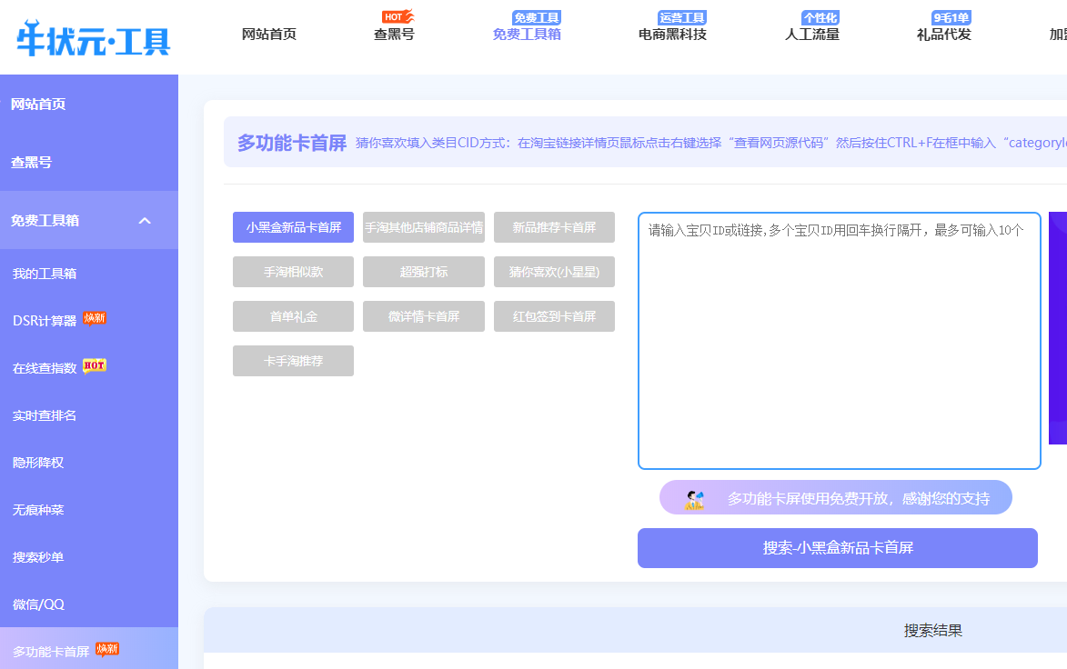Viewport: 1067px width, 669px height.
Task: Click the 焕新 icon next to DSR计算器
Action: (x=96, y=318)
